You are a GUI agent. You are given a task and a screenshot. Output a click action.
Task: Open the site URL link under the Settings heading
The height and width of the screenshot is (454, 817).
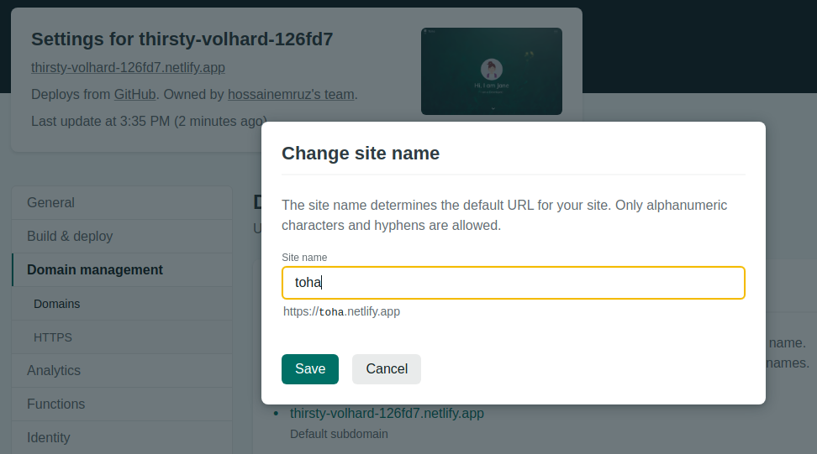click(128, 68)
